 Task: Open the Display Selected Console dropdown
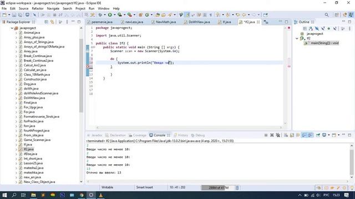click(x=329, y=135)
